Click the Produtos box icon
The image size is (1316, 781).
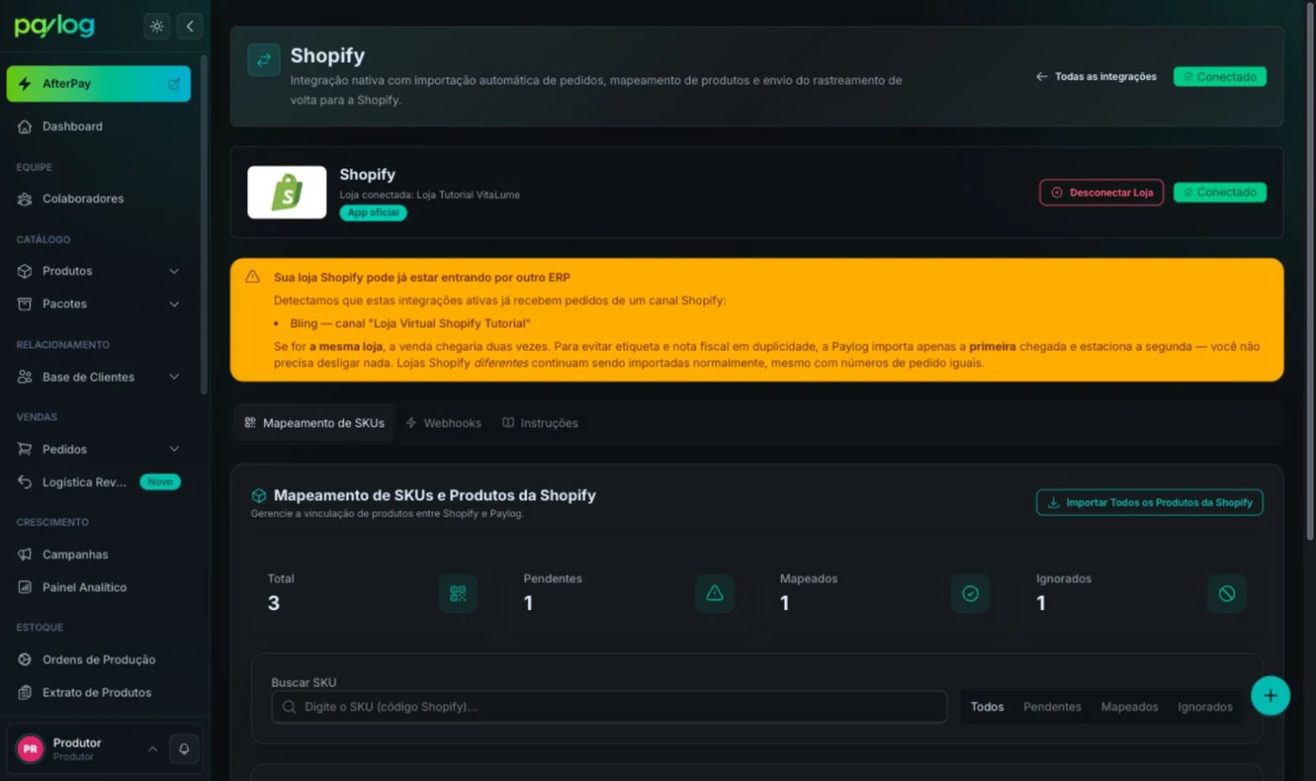pos(24,272)
